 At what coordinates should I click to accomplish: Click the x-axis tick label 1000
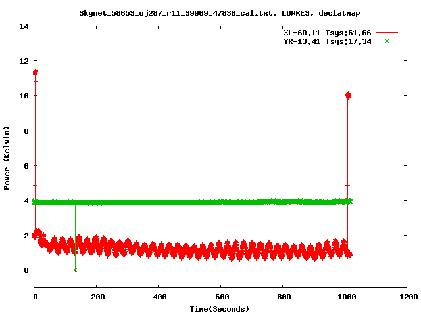point(345,297)
